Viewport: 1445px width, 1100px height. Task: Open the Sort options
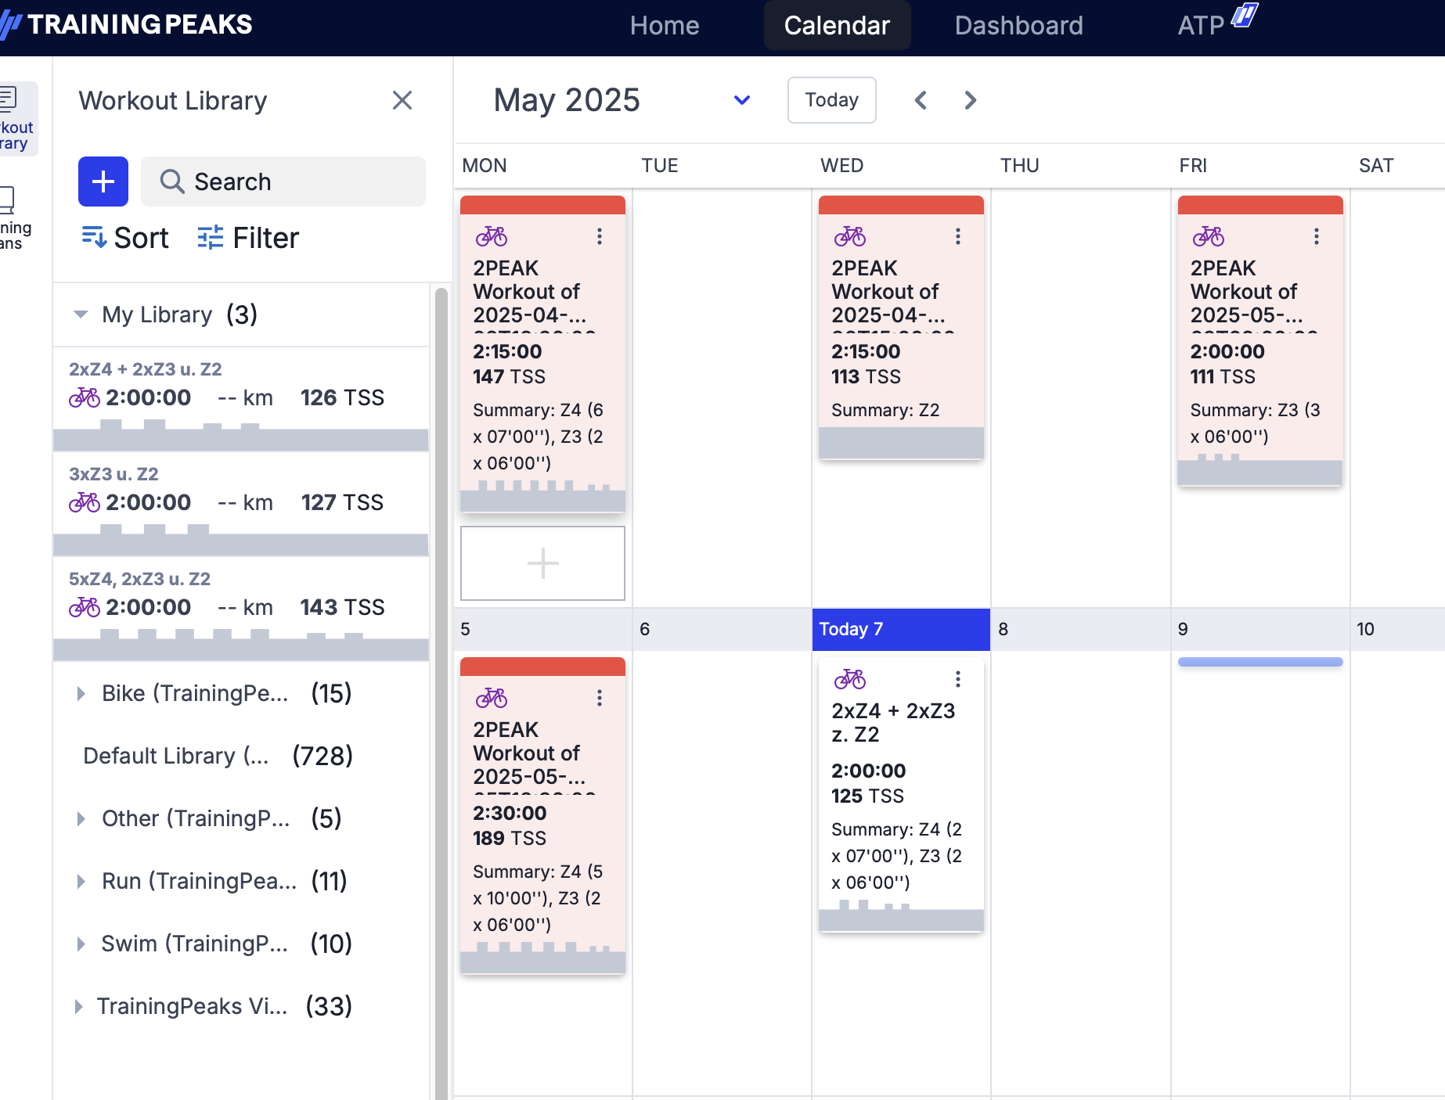coord(125,238)
